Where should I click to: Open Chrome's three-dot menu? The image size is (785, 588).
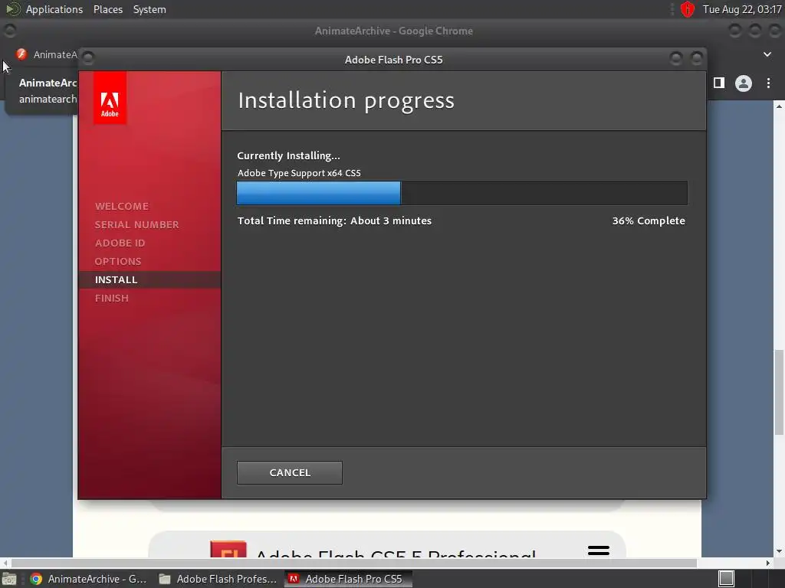pyautogui.click(x=768, y=83)
